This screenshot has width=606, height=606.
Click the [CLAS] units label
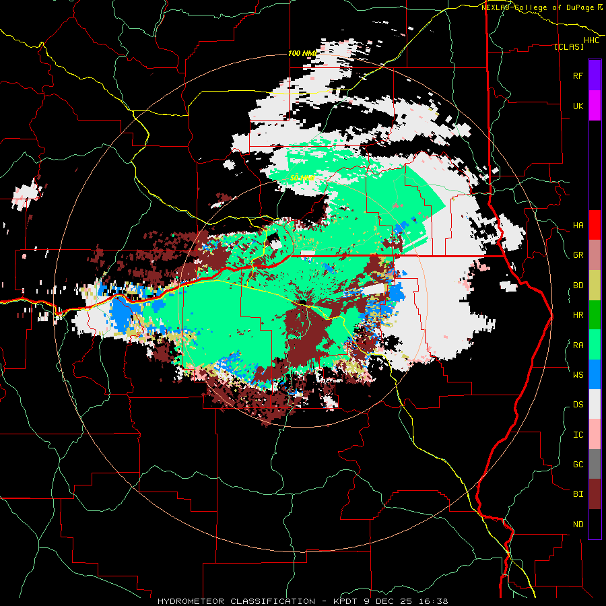pyautogui.click(x=569, y=47)
